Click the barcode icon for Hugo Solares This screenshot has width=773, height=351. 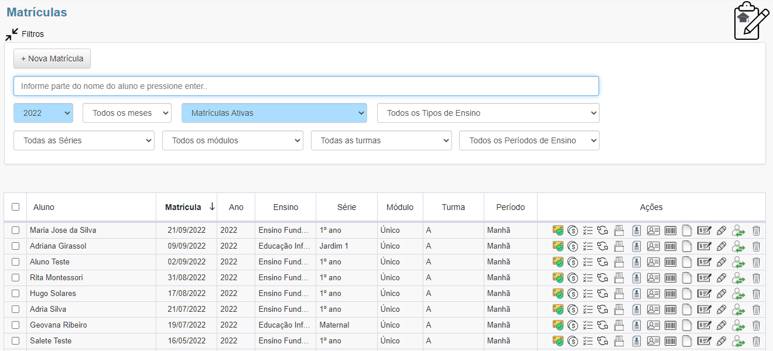click(671, 294)
